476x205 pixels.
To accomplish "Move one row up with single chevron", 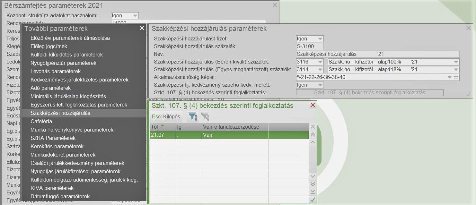I will click(313, 142).
